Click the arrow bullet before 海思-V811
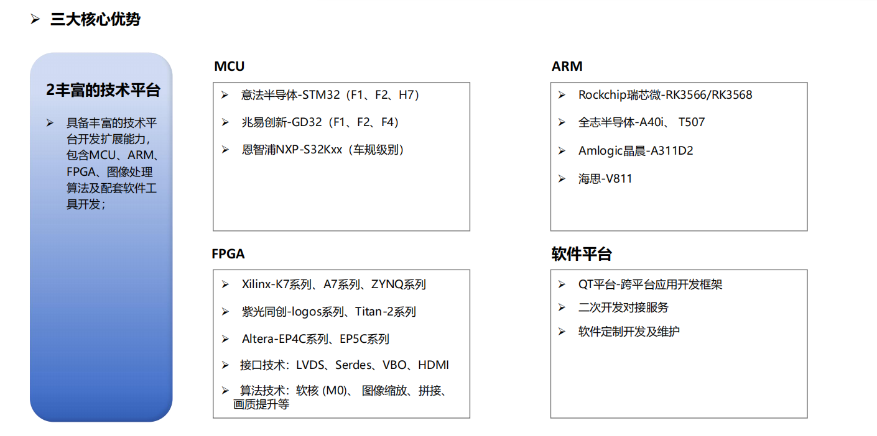 point(562,179)
